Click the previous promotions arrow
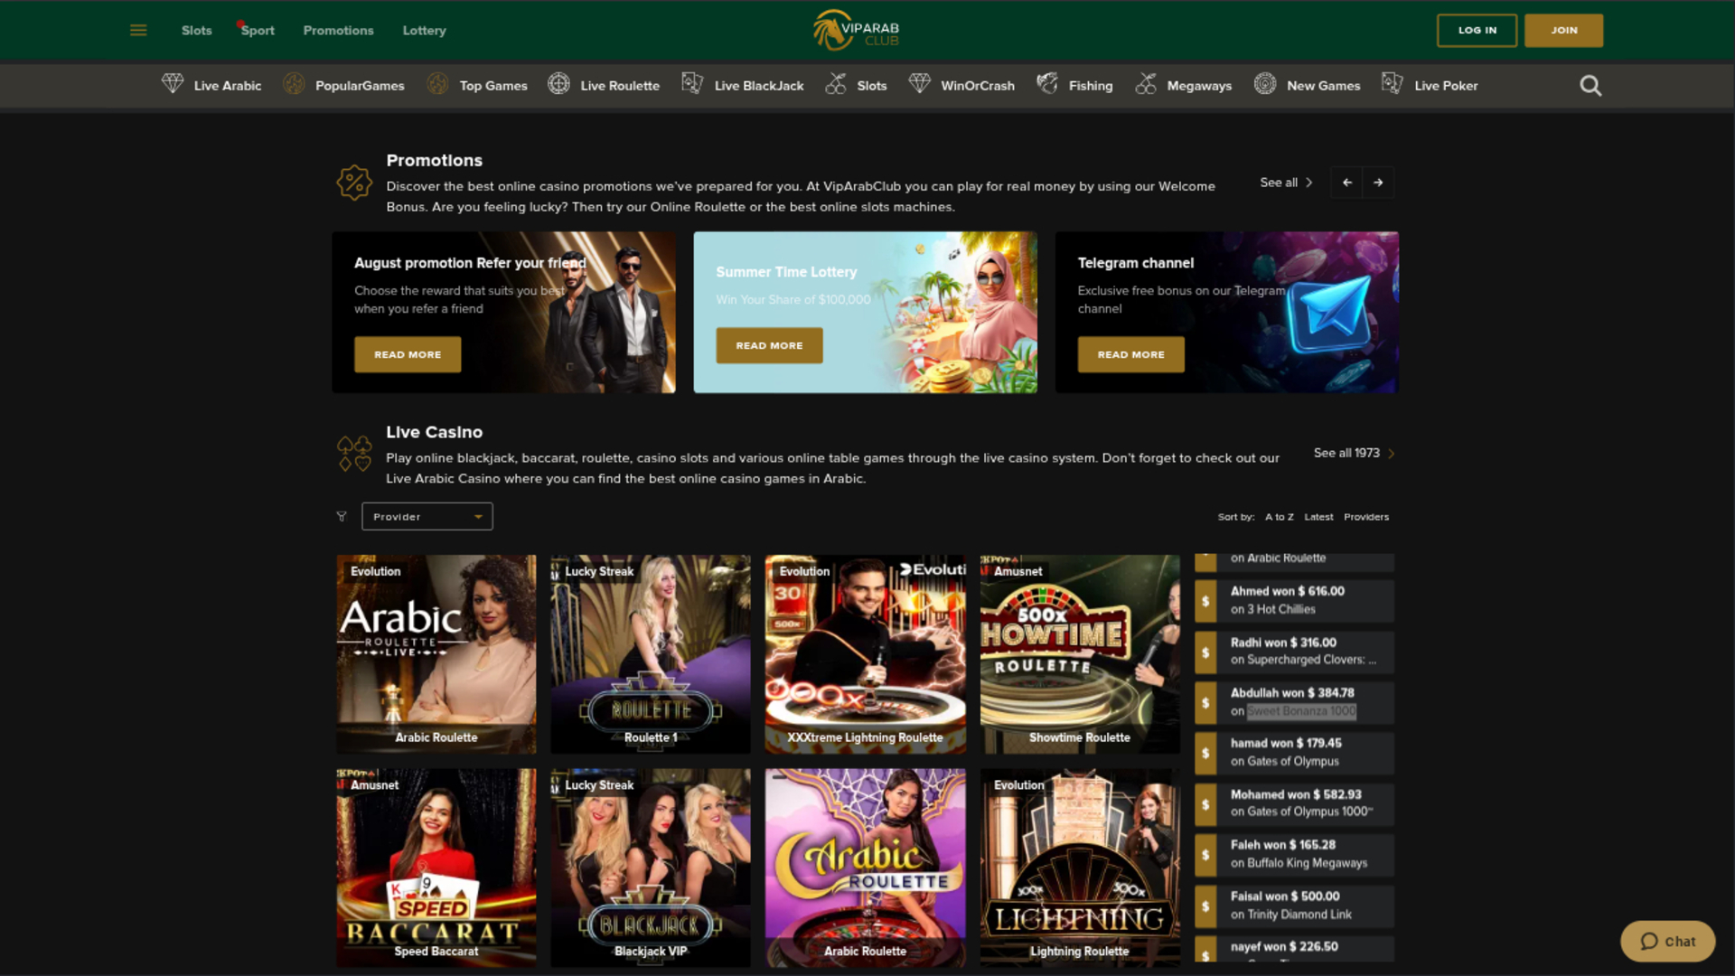The image size is (1735, 976). point(1346,183)
